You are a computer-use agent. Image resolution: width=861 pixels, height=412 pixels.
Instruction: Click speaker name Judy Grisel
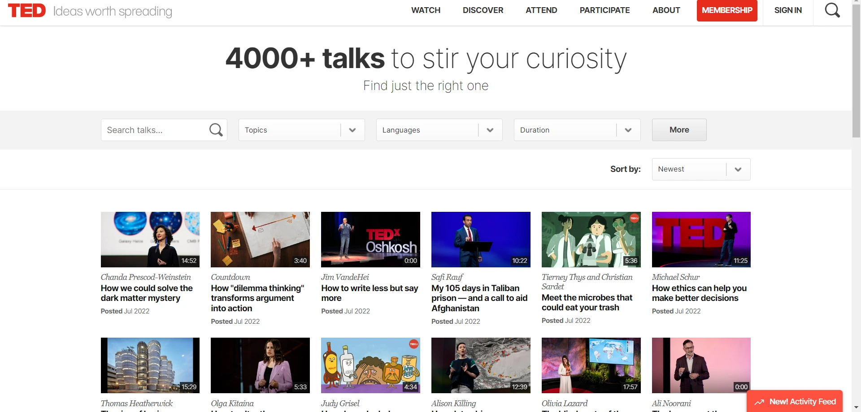point(340,403)
